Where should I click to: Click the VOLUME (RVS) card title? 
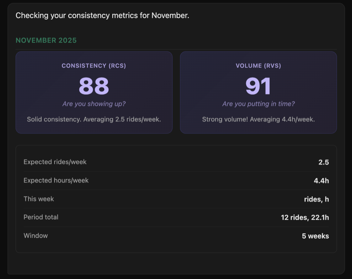(x=258, y=66)
